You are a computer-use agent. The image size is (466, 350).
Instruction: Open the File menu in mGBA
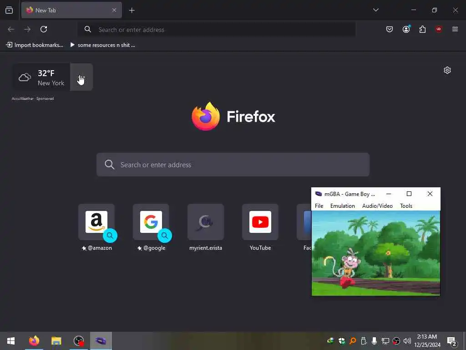tap(319, 206)
